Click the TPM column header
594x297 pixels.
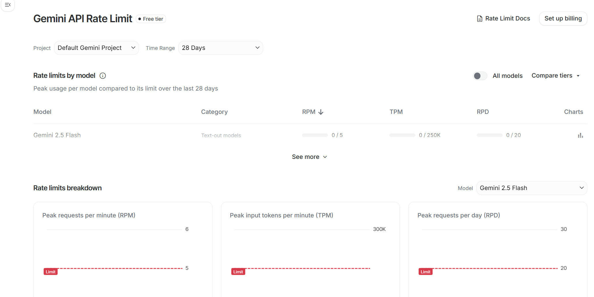396,112
